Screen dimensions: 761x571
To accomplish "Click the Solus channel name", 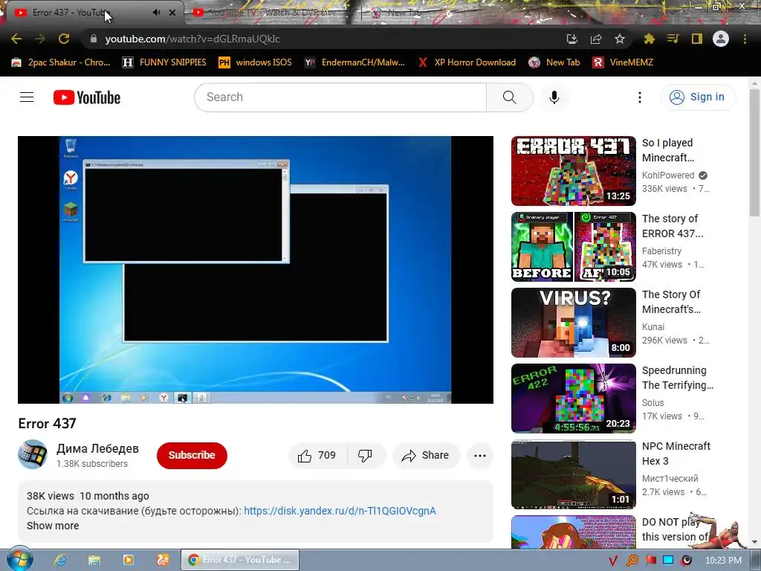I will (652, 402).
